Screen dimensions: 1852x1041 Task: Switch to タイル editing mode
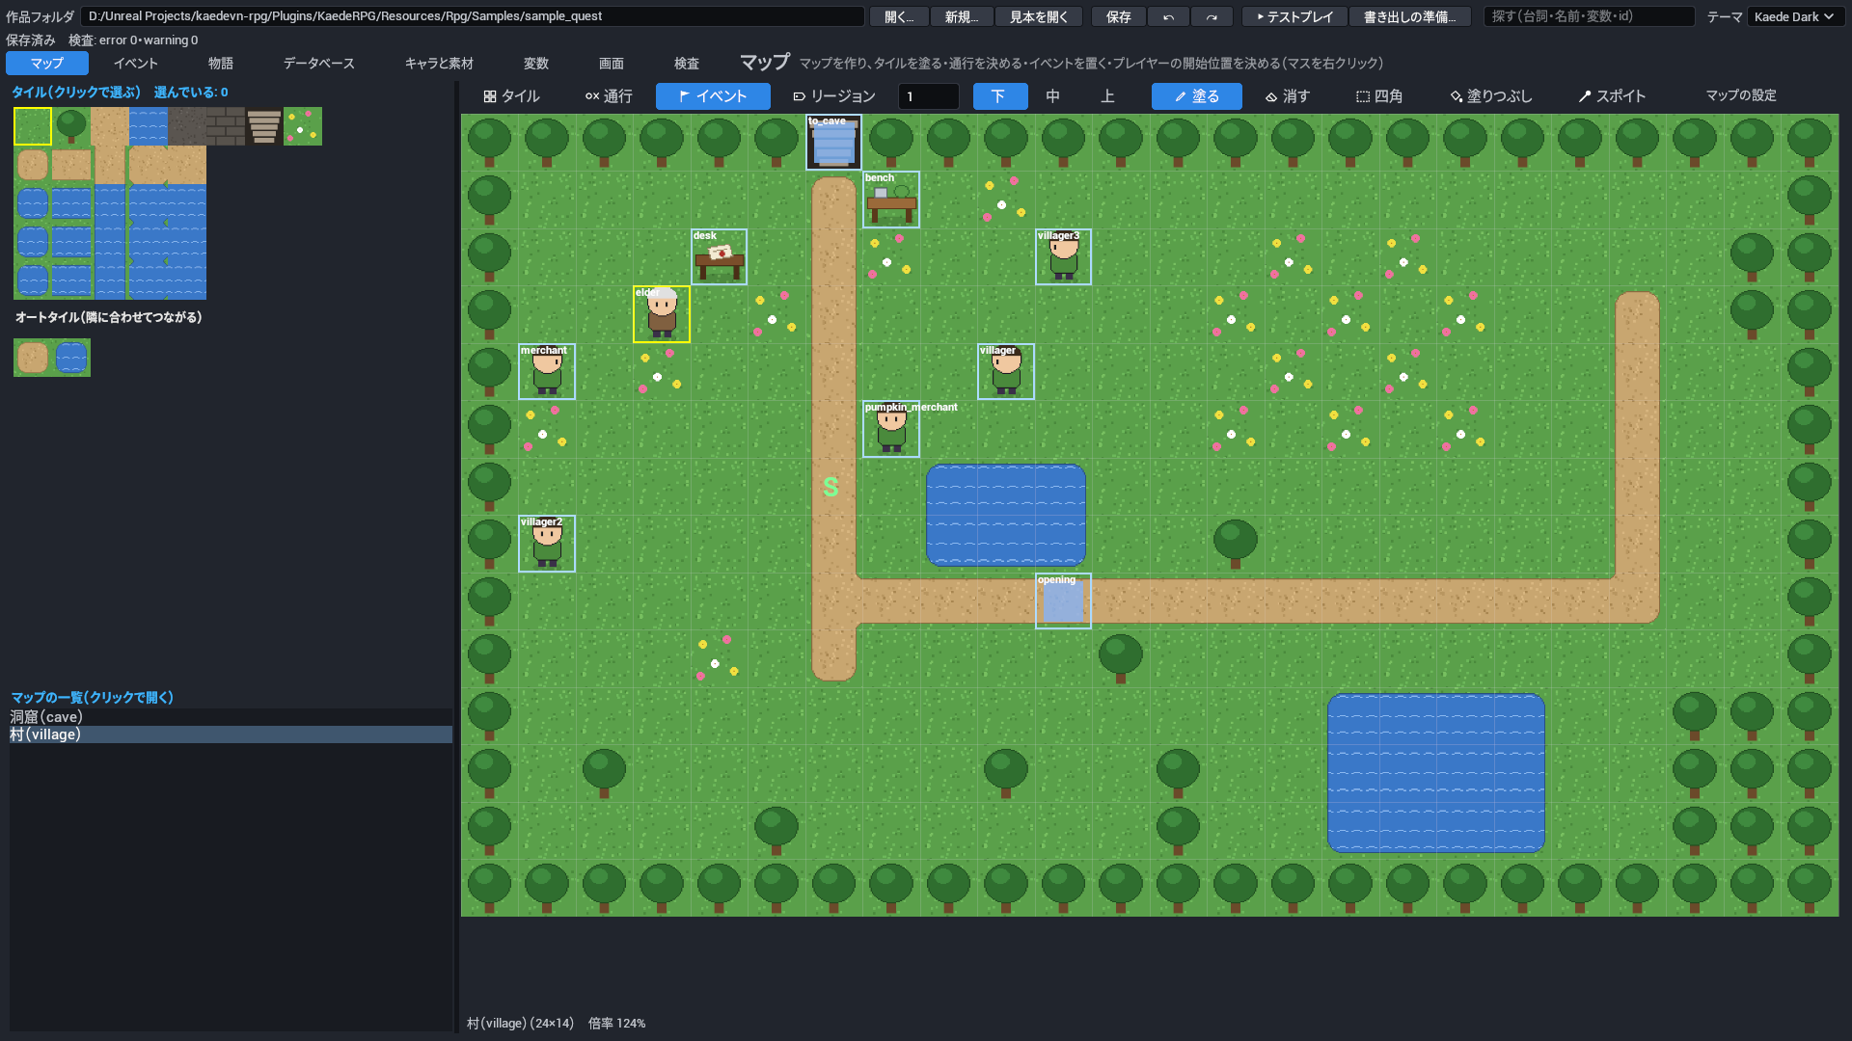point(512,96)
